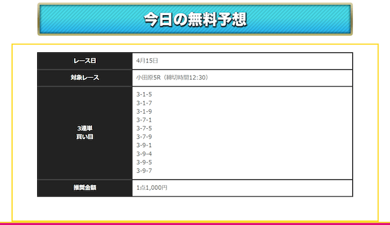Select the 3連単 買い目 header cell

point(85,133)
